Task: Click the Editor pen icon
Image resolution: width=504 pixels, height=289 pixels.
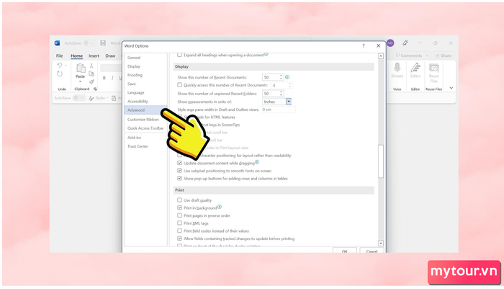Action: [x=415, y=68]
